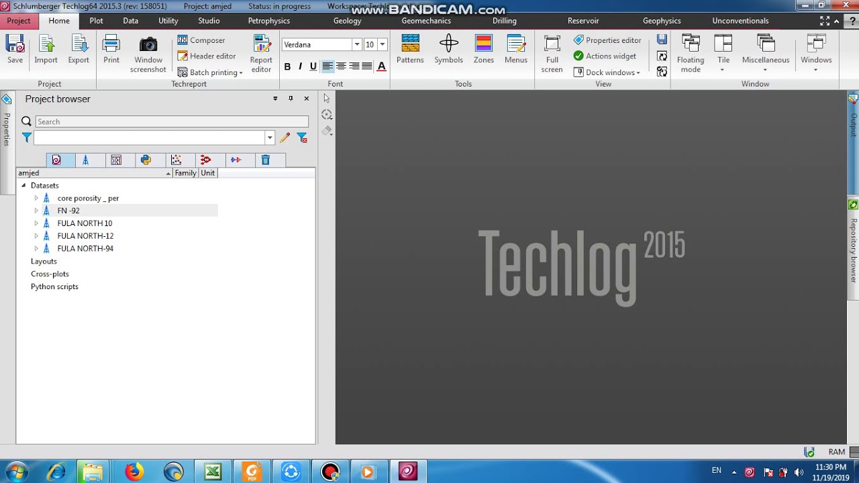The width and height of the screenshot is (859, 483).
Task: Click the Project browser Search field
Action: (172, 121)
